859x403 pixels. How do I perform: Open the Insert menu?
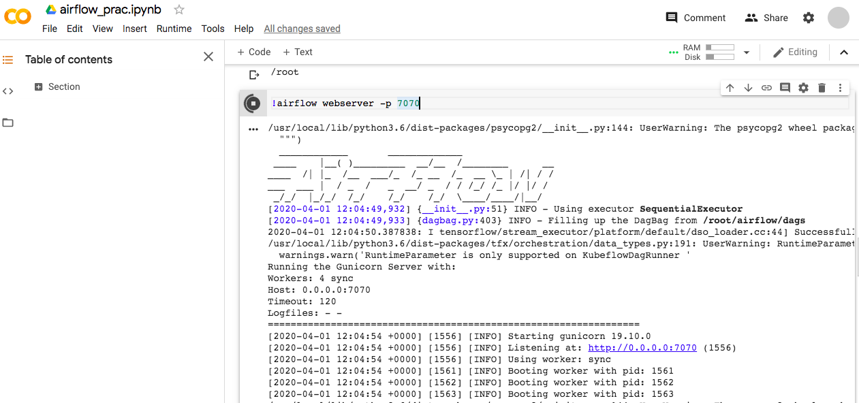[x=134, y=29]
